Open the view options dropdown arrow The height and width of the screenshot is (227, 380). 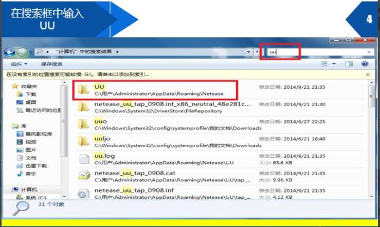point(334,64)
